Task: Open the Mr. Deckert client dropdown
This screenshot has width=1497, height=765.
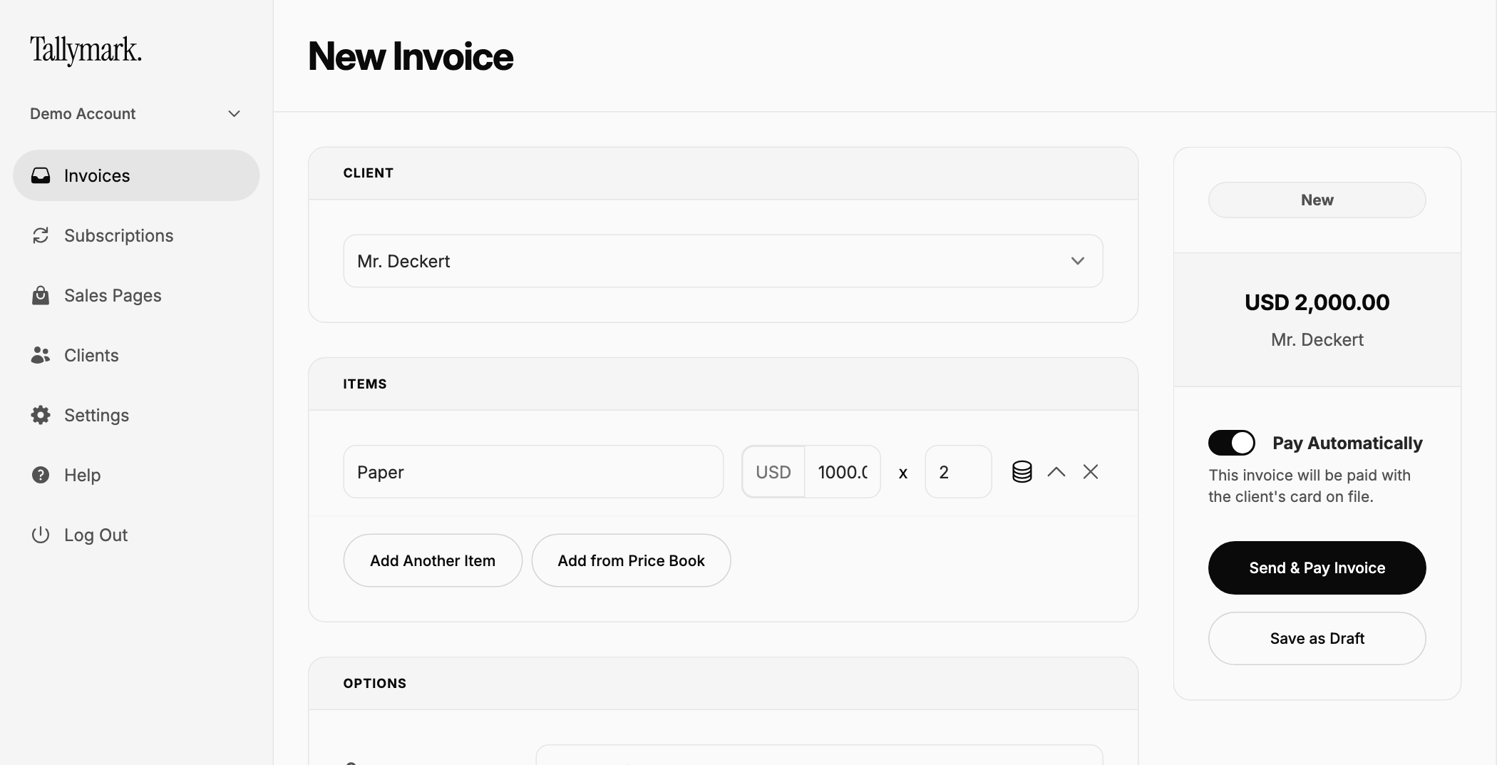Action: tap(723, 261)
